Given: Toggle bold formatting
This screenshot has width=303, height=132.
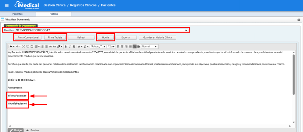Looking at the screenshot, I should click(65, 46).
